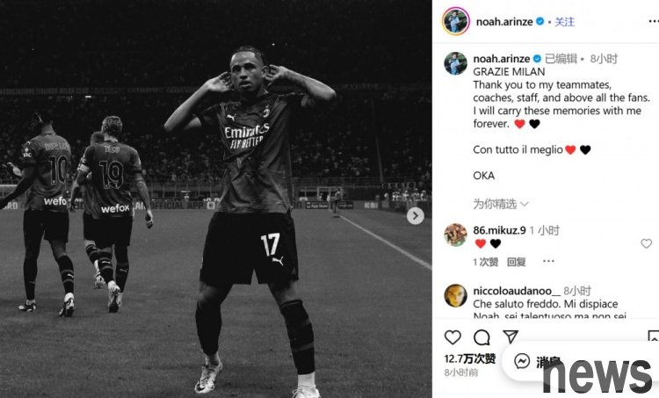Open noah.arinze profile from header username
The image size is (659, 398).
pos(504,21)
